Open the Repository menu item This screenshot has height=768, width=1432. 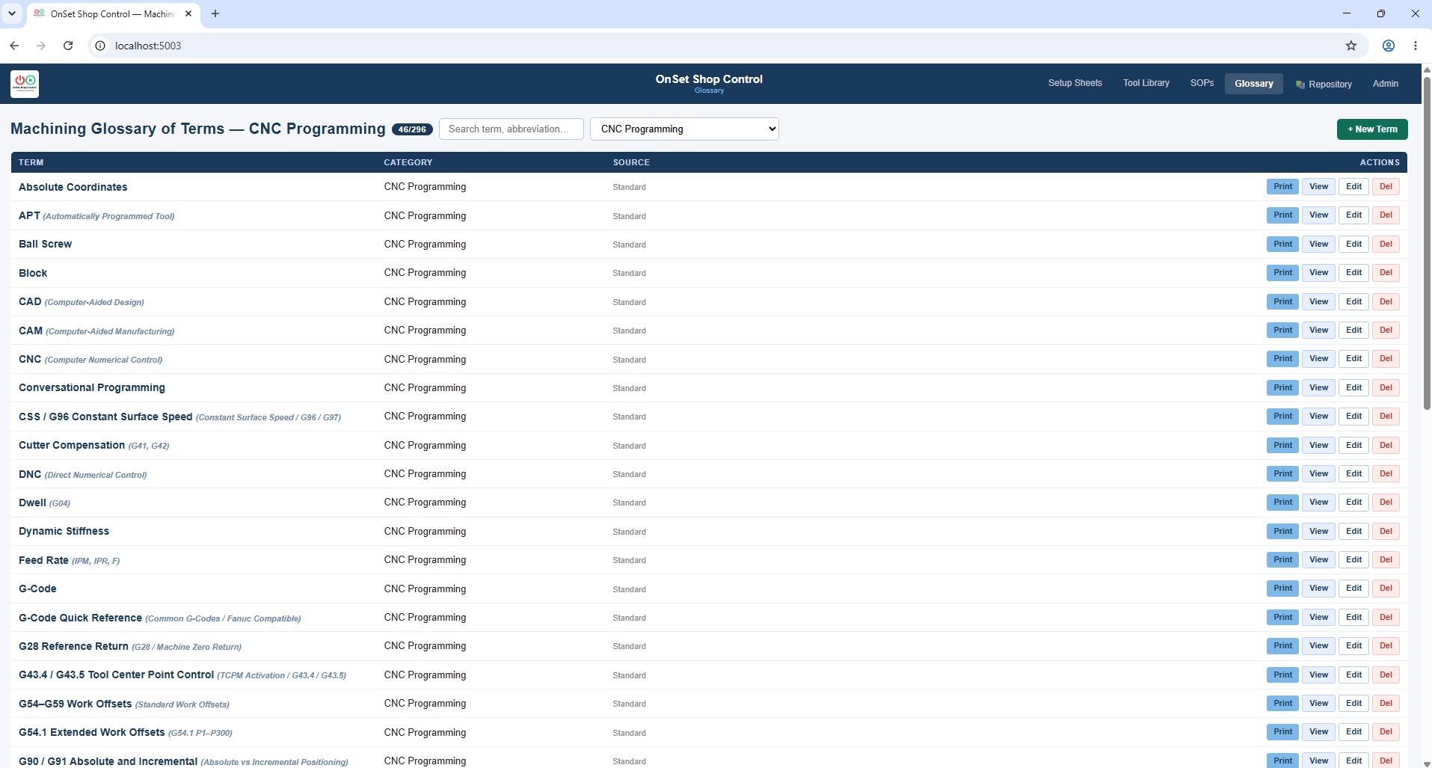[x=1324, y=84]
